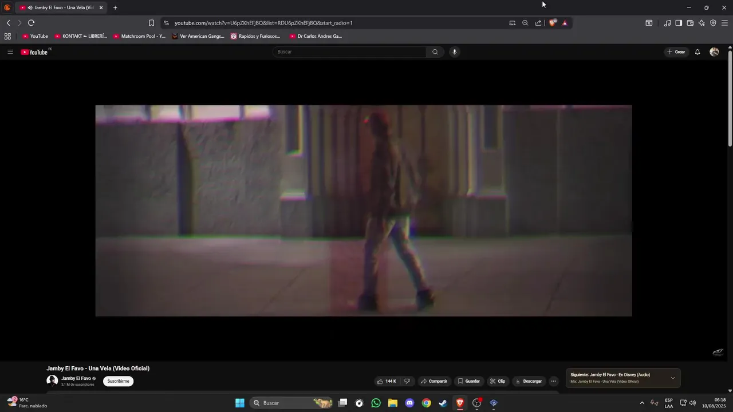The width and height of the screenshot is (733, 412).
Task: Close the Jamby El Favo tab
Action: 101,7
